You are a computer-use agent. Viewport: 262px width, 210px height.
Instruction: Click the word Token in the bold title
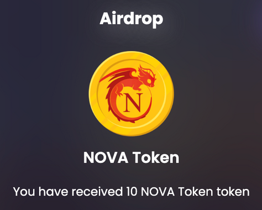coord(156,158)
